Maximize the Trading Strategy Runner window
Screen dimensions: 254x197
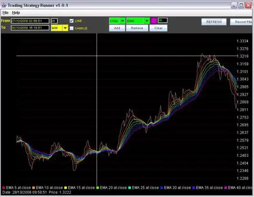(x=241, y=5)
